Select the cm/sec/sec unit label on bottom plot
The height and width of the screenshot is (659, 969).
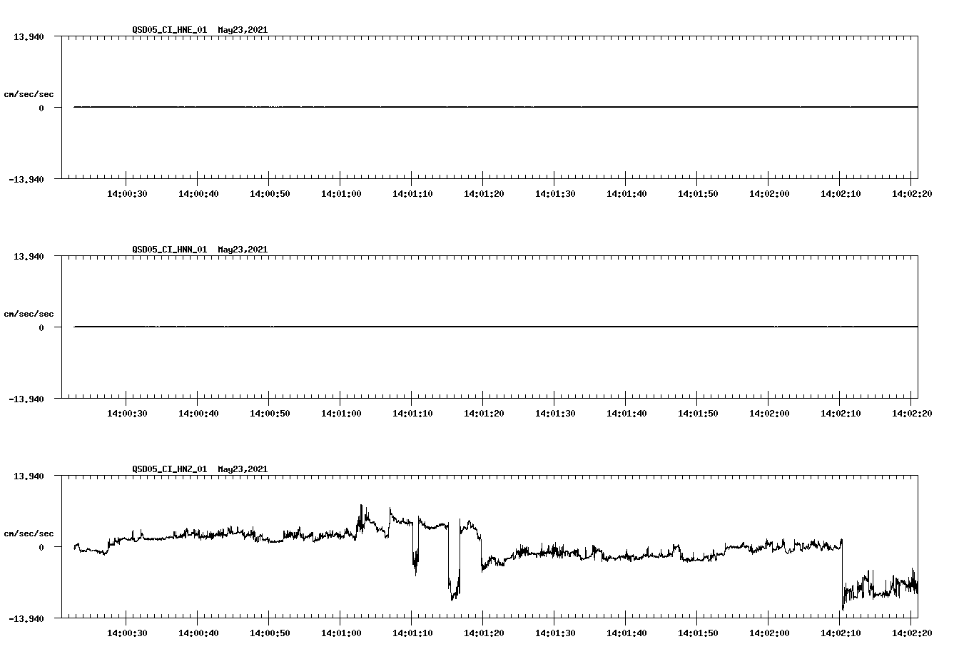point(29,533)
